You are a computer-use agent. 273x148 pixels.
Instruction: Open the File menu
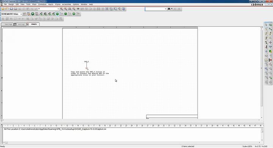pyautogui.click(x=5, y=4)
